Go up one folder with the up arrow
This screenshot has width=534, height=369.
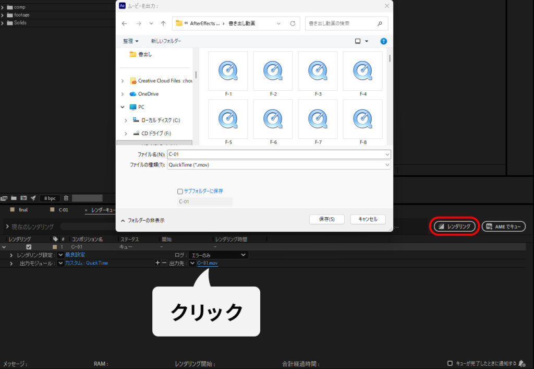[163, 23]
